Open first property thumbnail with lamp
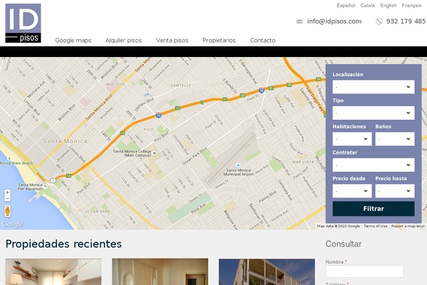Image resolution: width=427 pixels, height=285 pixels. tap(53, 272)
